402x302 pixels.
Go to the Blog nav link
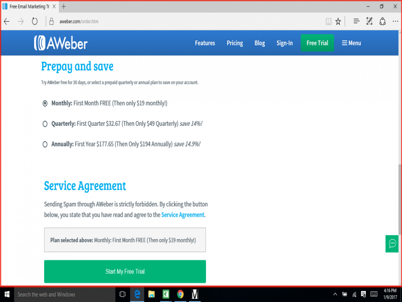tap(259, 43)
